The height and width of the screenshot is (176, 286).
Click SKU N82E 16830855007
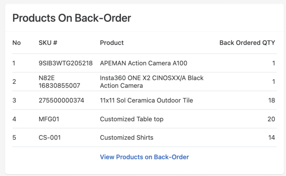pos(59,82)
